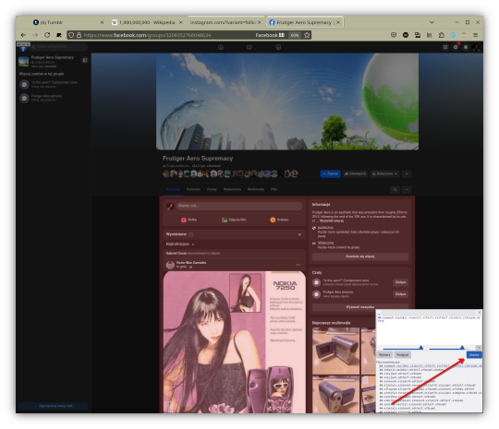Select the Pliki tab
This screenshot has height=429, width=499.
point(274,189)
